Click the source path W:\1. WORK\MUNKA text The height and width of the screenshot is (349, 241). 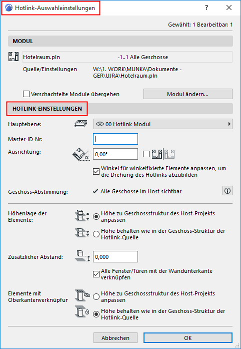(137, 72)
